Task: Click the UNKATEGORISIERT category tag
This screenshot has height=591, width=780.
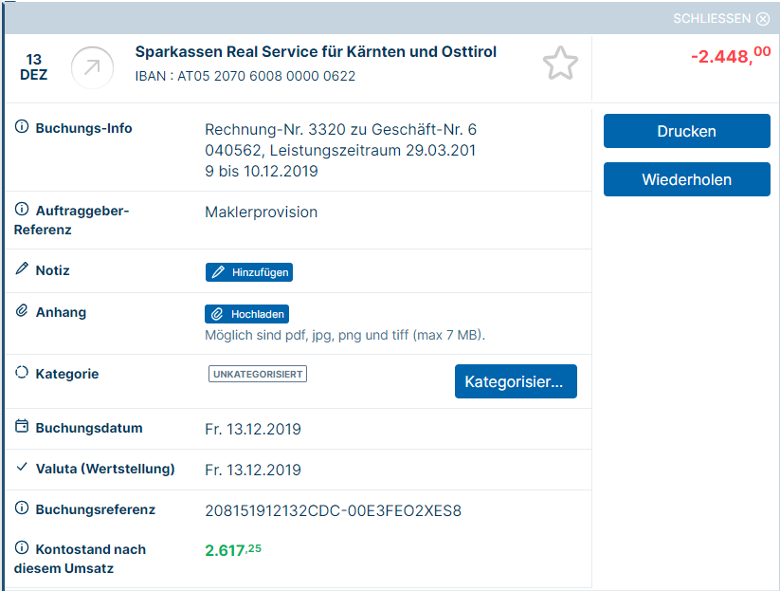Action: click(258, 374)
